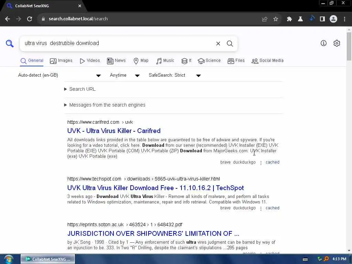Open options dots for Carifred result
Screen dimensions: 352x264
(x=261, y=163)
